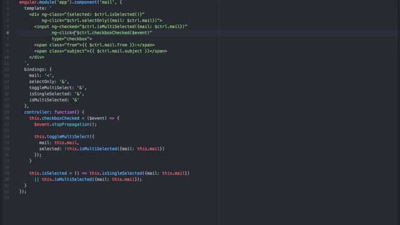
Task: Click line number 32 in the gutter
Action: tap(7, 192)
